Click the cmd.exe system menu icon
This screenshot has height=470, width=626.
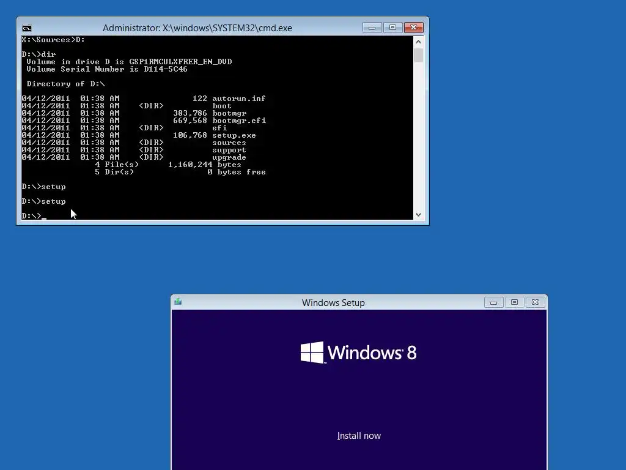tap(27, 28)
